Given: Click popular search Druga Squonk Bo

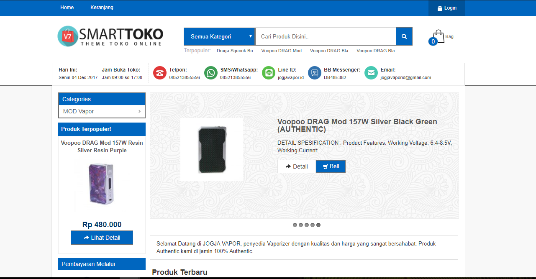Looking at the screenshot, I should click(235, 51).
